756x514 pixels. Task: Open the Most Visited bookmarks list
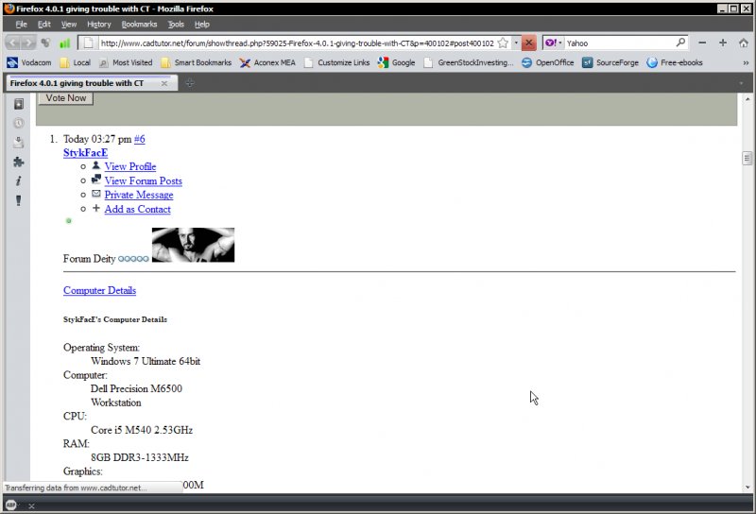(126, 62)
